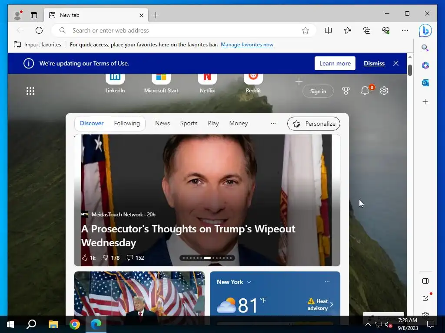Open the Trump rally news thumbnail
This screenshot has width=445, height=333.
click(x=139, y=294)
